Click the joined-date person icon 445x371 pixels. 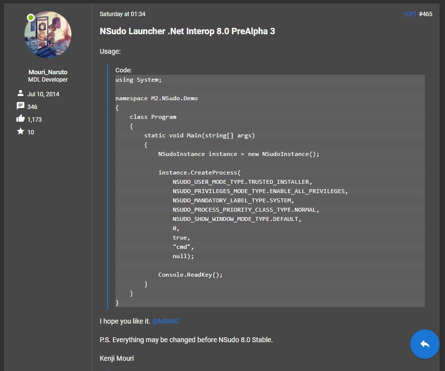click(21, 93)
